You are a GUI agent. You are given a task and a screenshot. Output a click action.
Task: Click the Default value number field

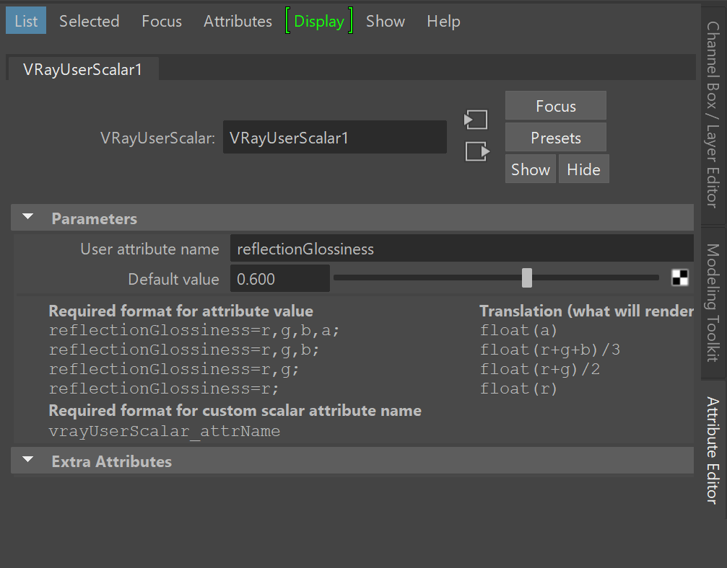click(x=280, y=279)
